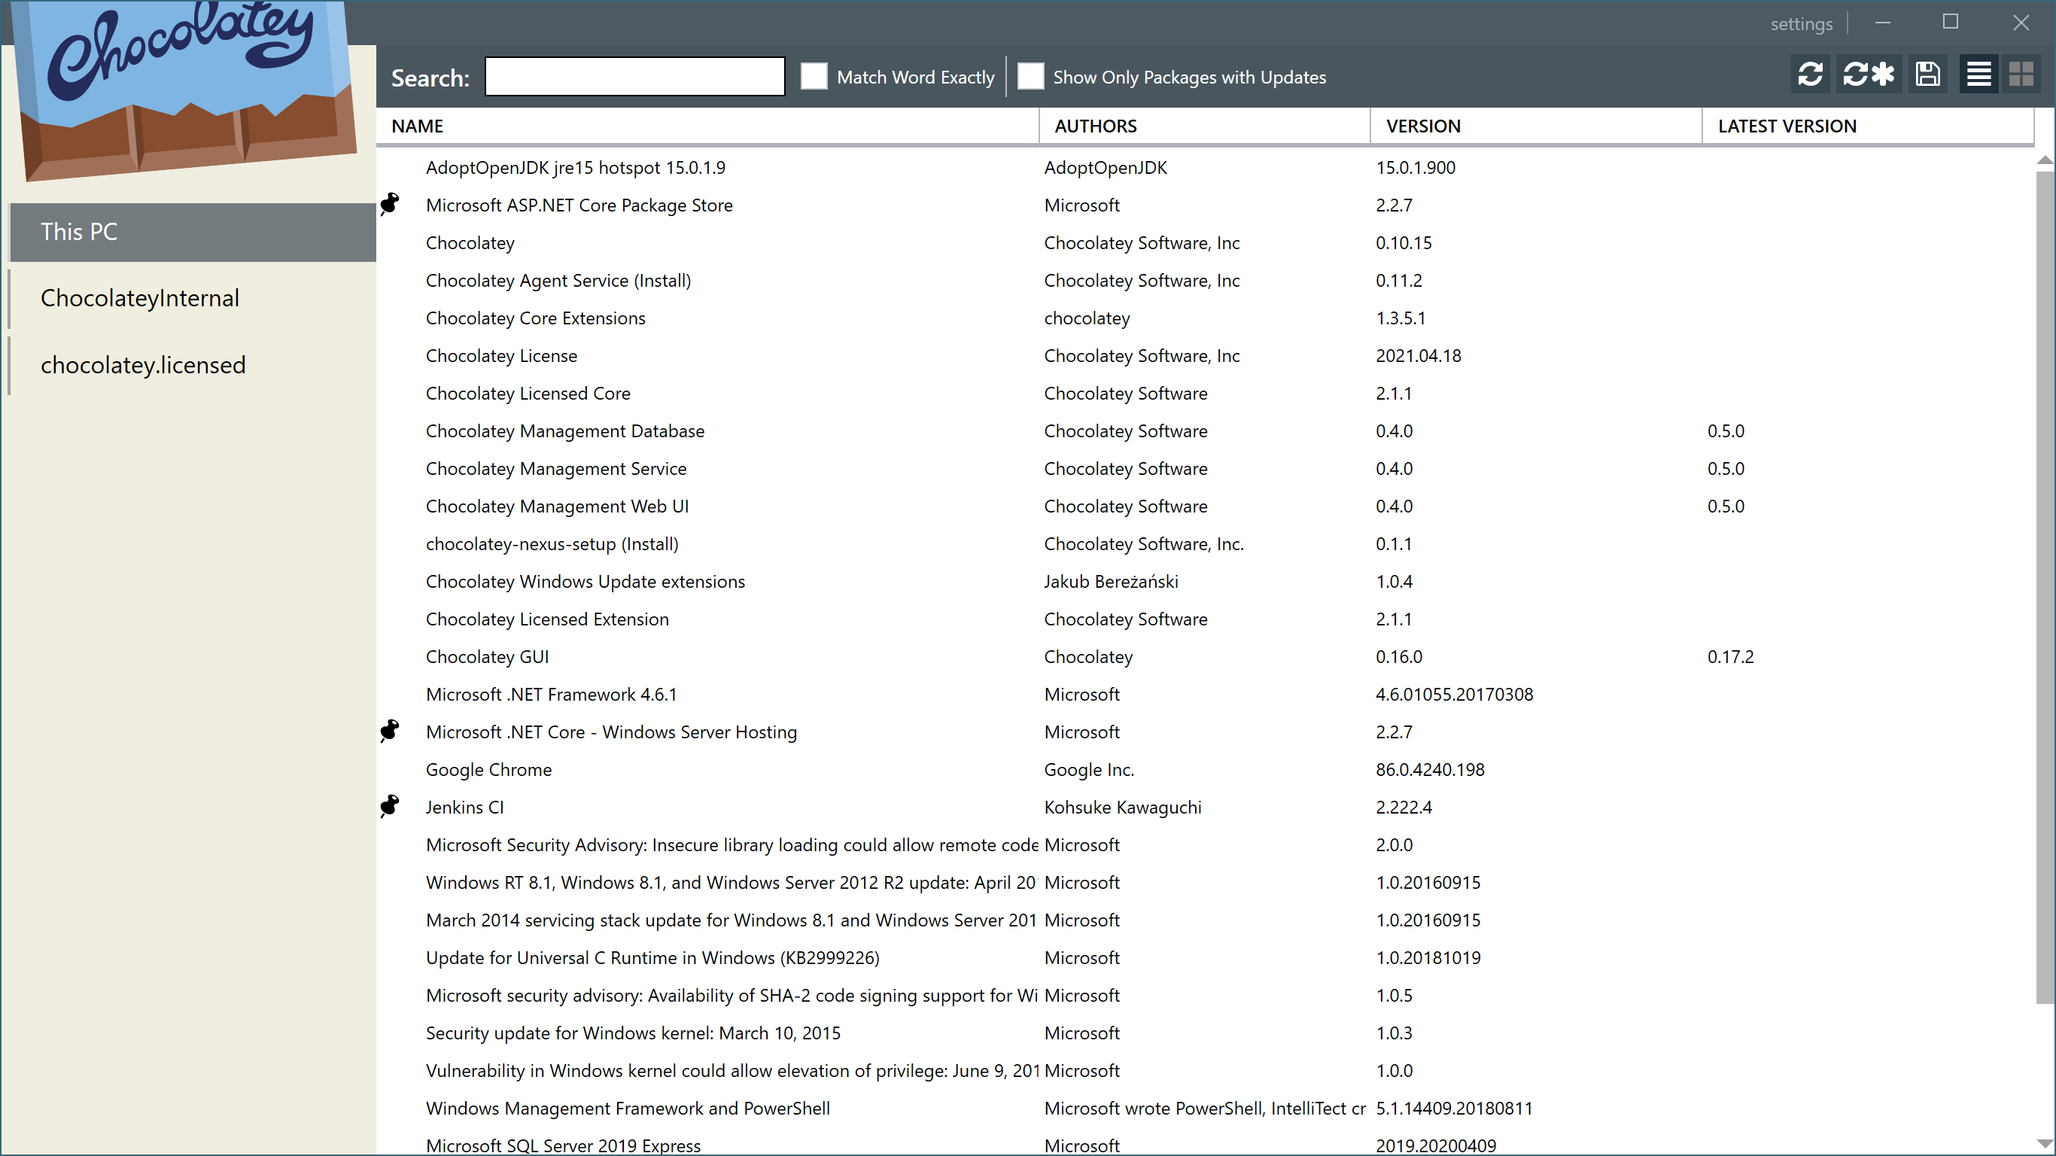
Task: Select Microsoft .NET Core - Windows Server Hosting
Action: coord(1205,732)
